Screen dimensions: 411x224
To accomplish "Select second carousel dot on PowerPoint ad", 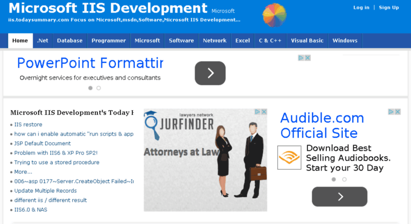I will [x=98, y=88].
